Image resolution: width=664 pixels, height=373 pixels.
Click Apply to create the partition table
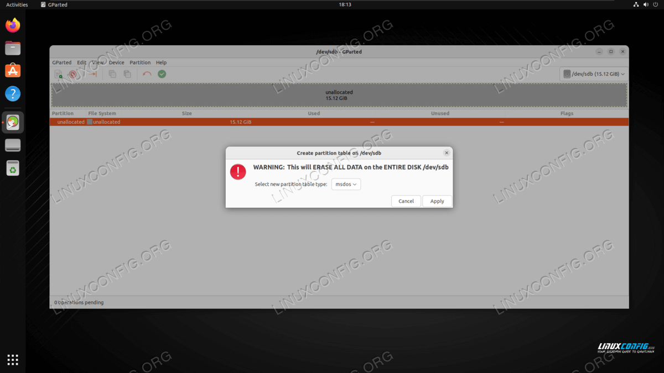pyautogui.click(x=437, y=201)
